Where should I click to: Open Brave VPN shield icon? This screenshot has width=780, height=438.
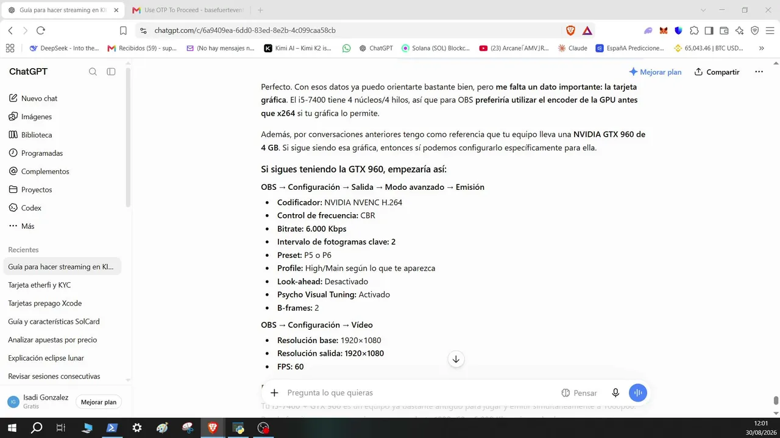754,30
